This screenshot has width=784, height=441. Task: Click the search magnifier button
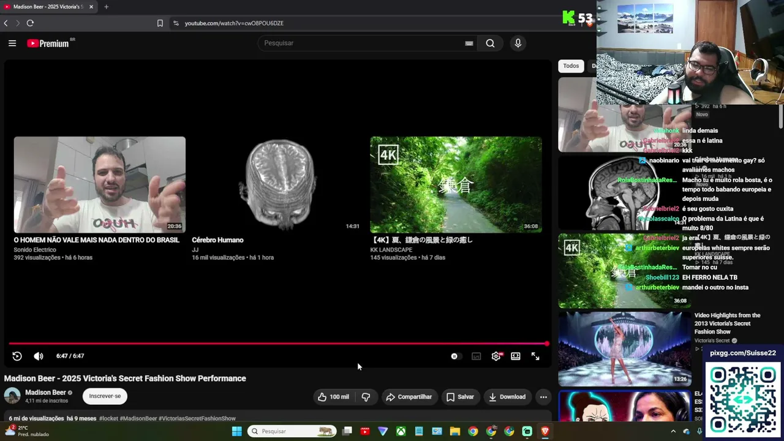(490, 43)
